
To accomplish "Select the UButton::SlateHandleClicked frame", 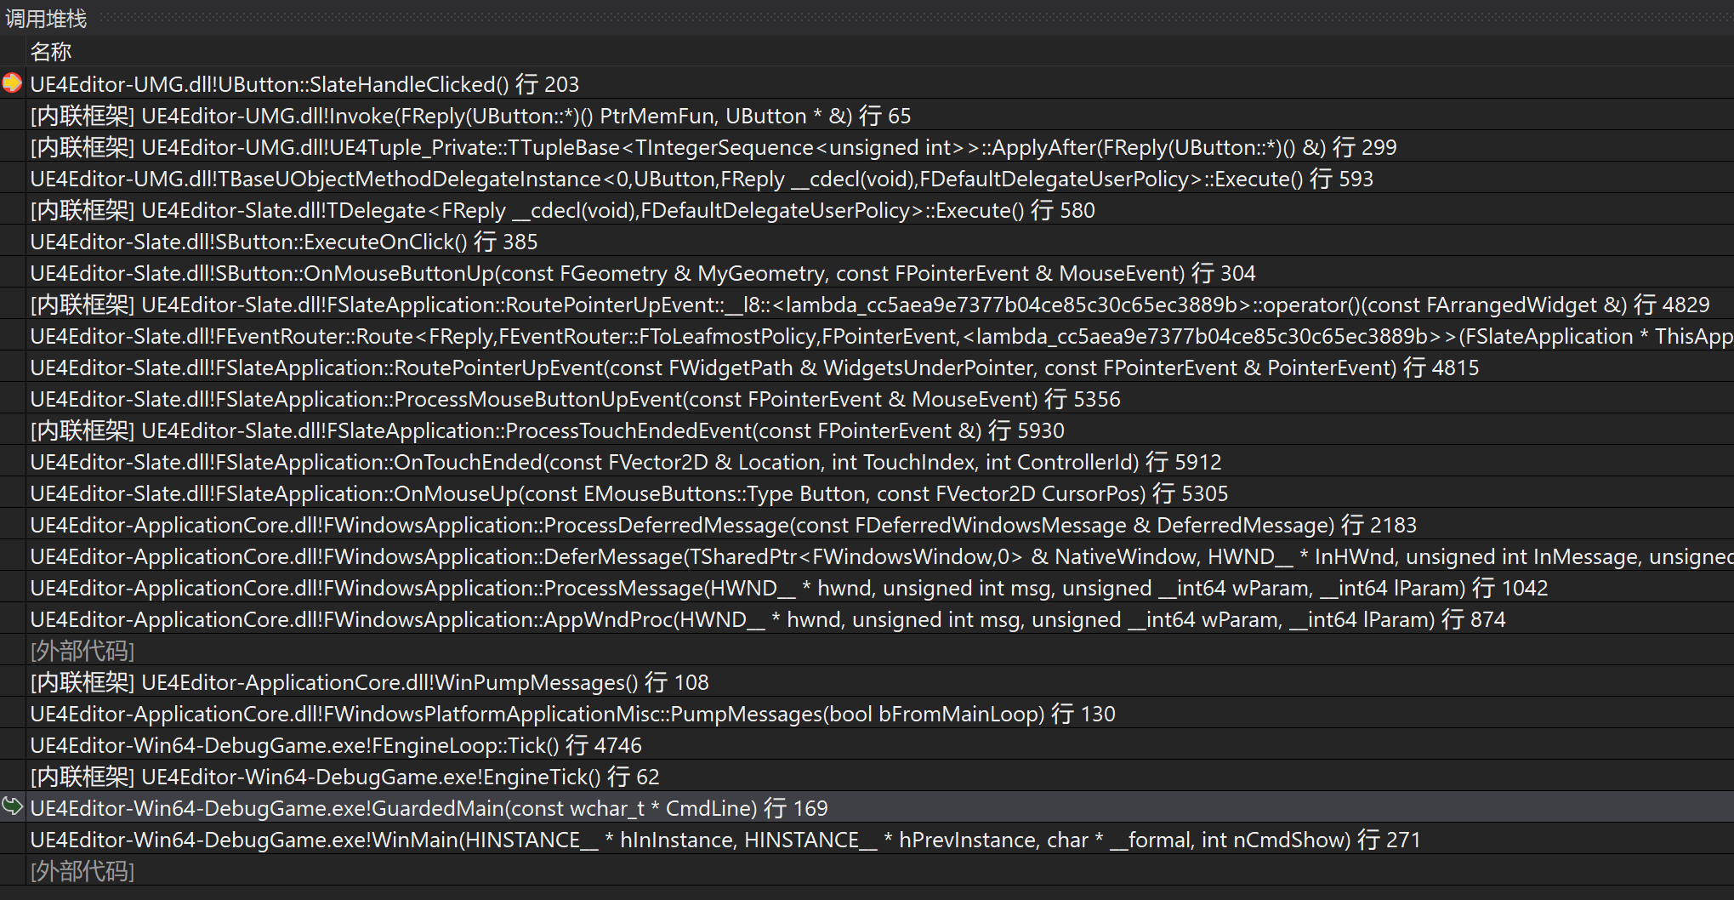I will click(304, 84).
